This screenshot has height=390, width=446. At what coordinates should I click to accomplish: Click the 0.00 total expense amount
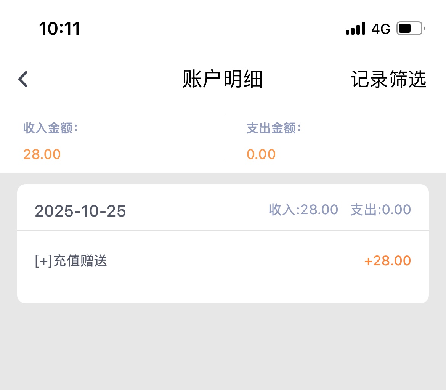coord(261,154)
